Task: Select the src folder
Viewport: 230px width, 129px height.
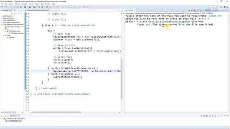Action: coord(7,29)
